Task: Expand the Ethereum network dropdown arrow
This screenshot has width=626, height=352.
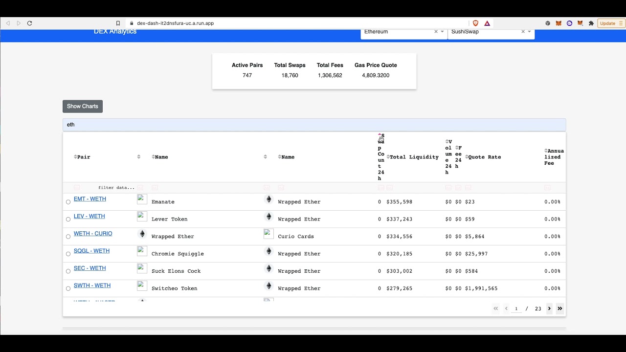Action: click(442, 32)
